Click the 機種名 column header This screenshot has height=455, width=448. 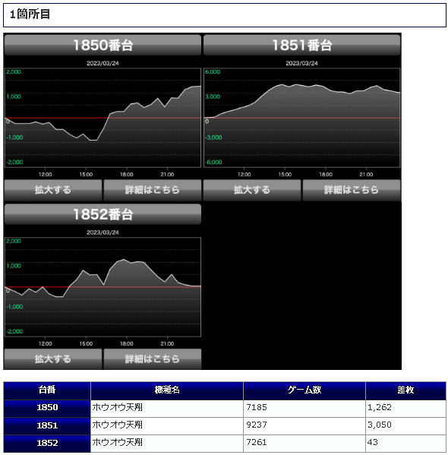(167, 390)
